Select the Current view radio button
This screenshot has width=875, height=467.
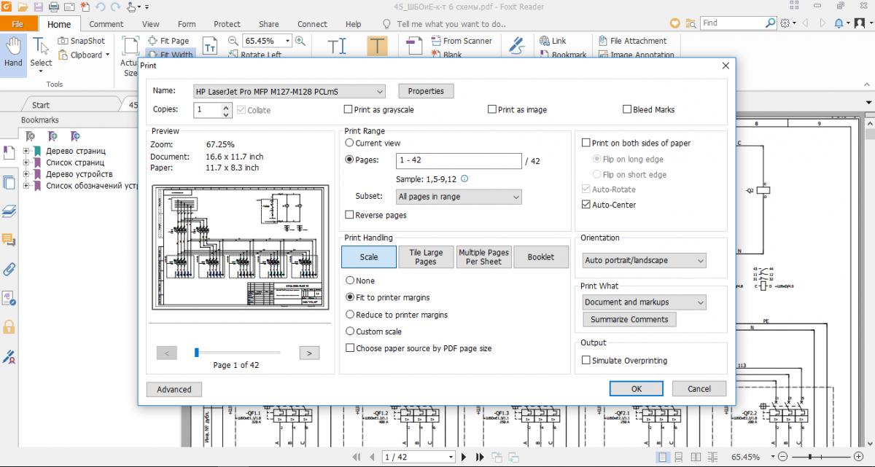(x=350, y=144)
